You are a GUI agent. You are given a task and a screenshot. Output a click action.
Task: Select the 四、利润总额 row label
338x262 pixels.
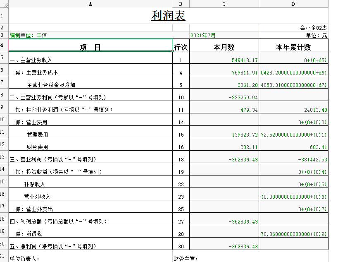(90, 219)
